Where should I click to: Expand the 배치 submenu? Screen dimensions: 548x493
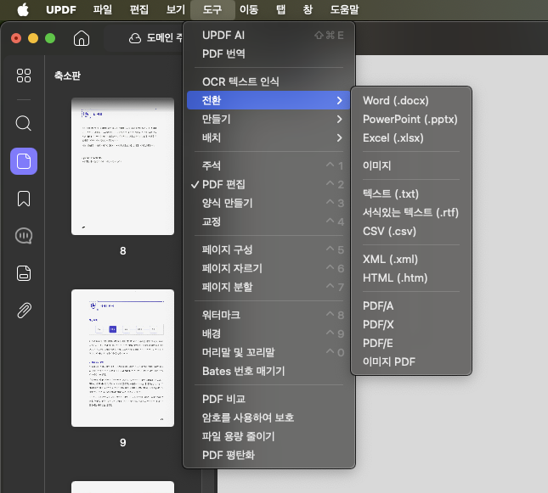(268, 138)
